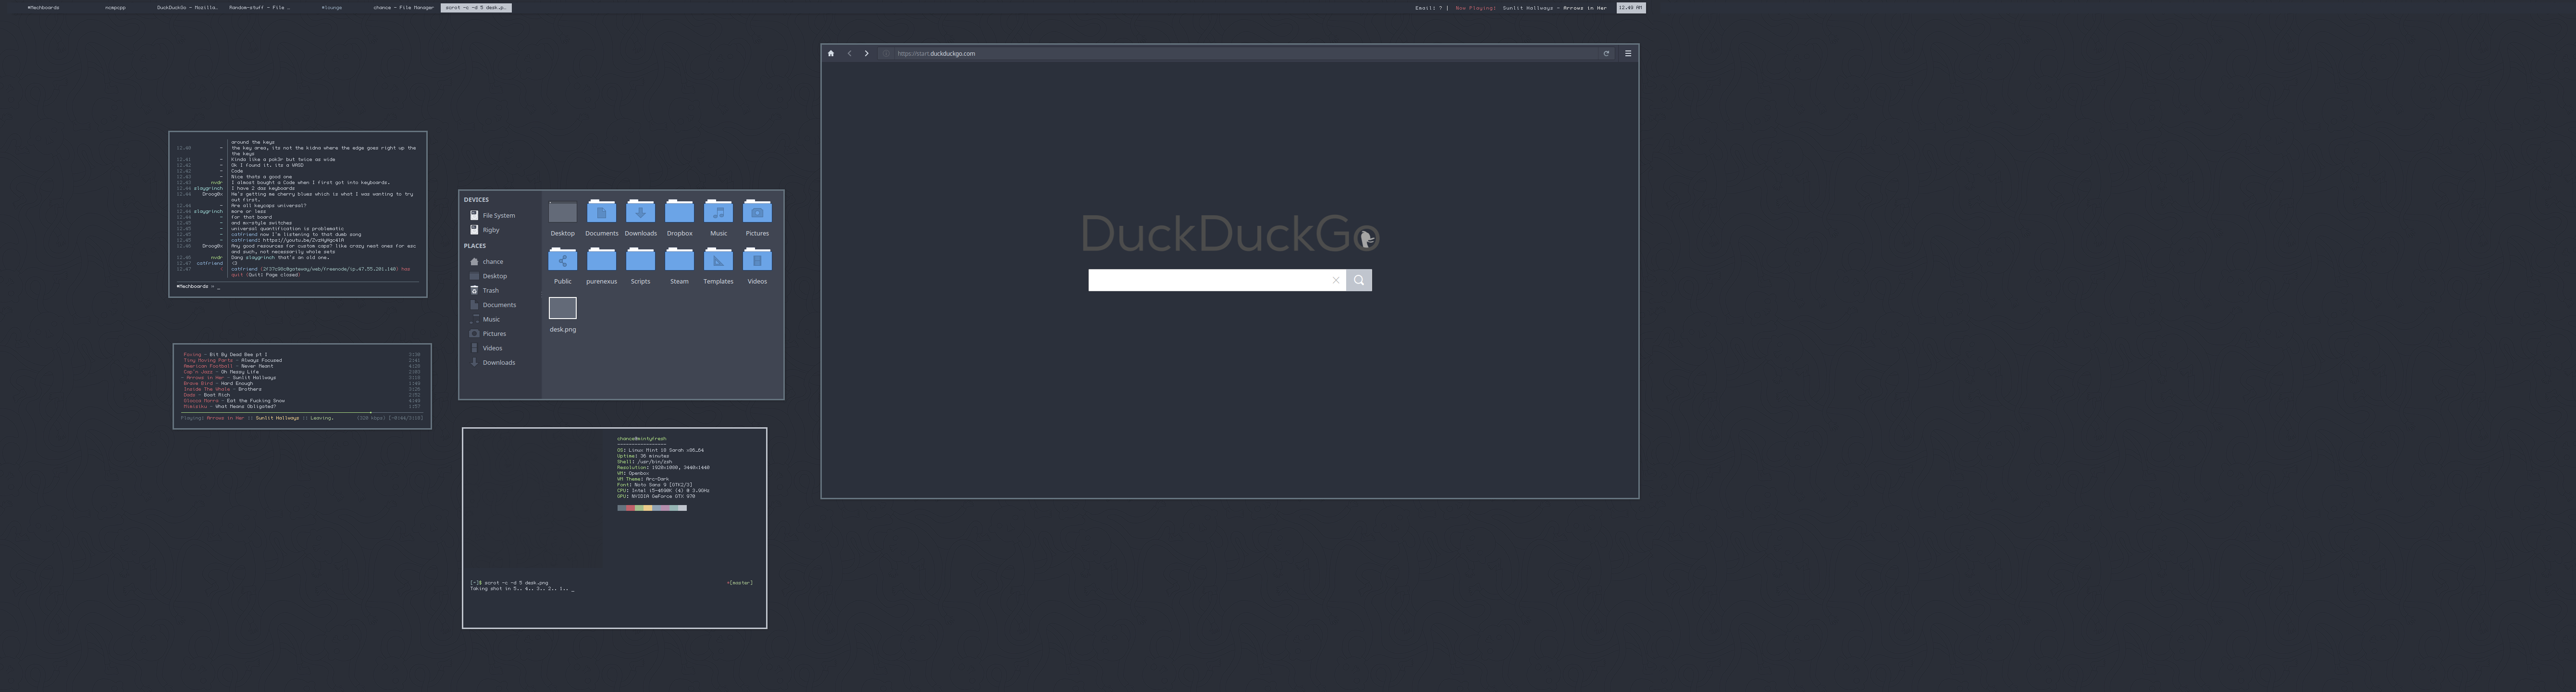The width and height of the screenshot is (2576, 692).
Task: Select File System under Devices sidebar
Action: click(x=492, y=215)
